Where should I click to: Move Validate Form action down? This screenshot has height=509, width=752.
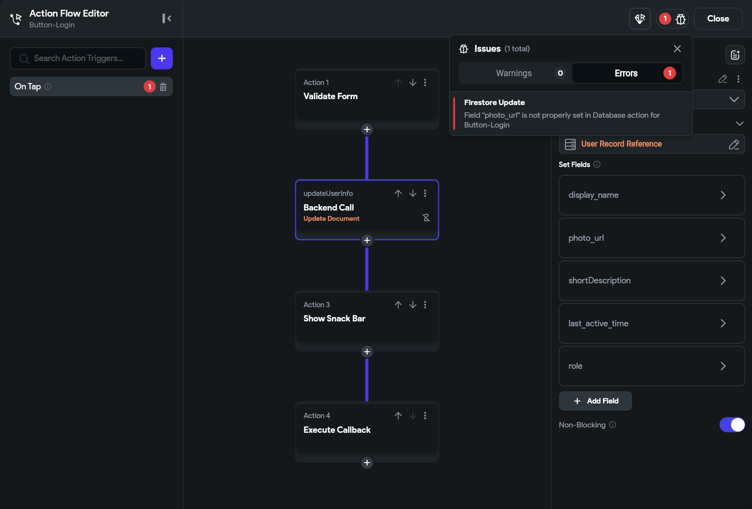[x=413, y=83]
